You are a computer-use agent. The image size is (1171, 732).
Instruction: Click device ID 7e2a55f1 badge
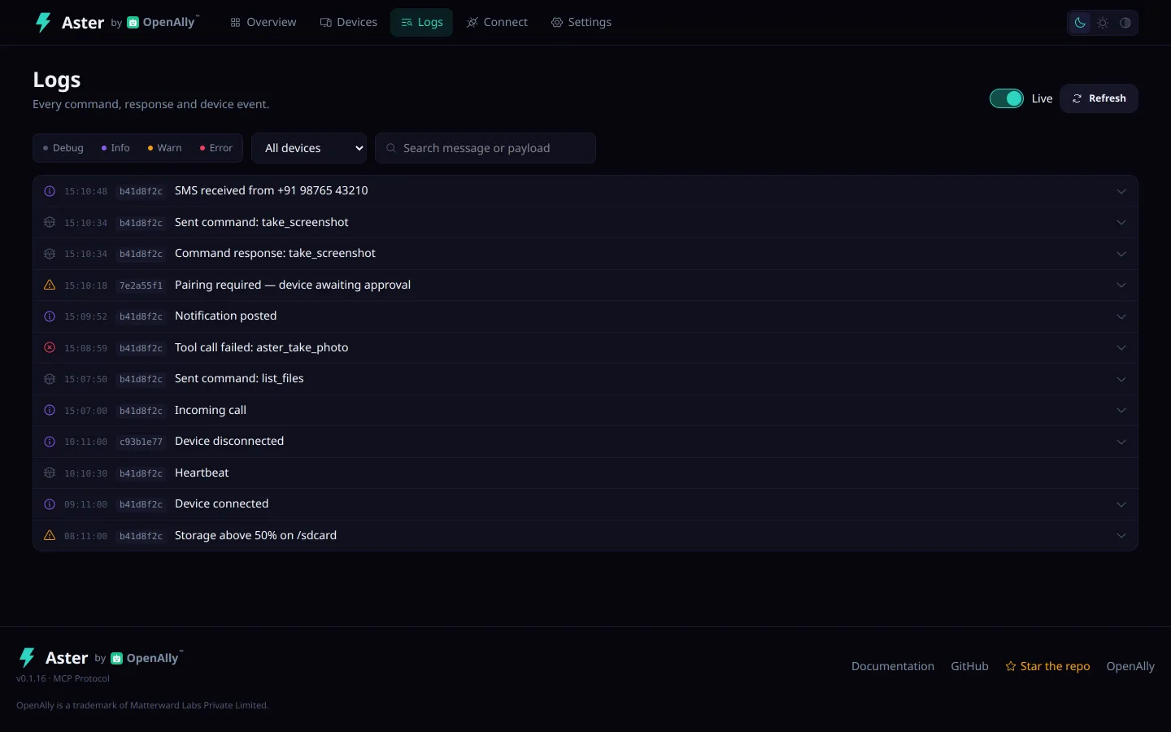[x=141, y=285]
